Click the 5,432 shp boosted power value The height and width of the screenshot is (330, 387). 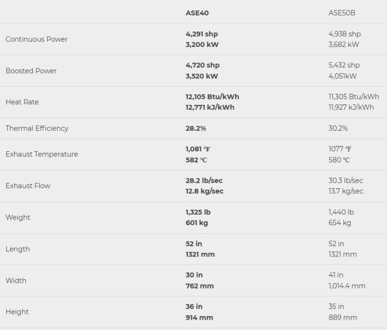[344, 65]
